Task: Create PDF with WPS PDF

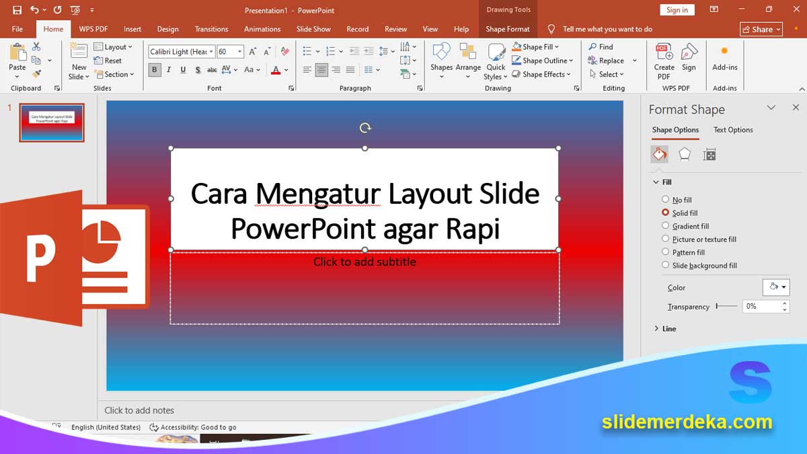Action: (664, 61)
